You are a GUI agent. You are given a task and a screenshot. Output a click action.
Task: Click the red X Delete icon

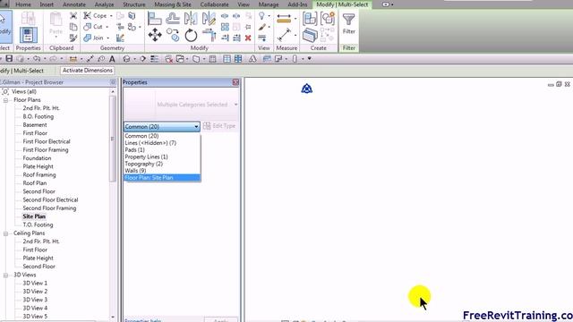coord(248,38)
